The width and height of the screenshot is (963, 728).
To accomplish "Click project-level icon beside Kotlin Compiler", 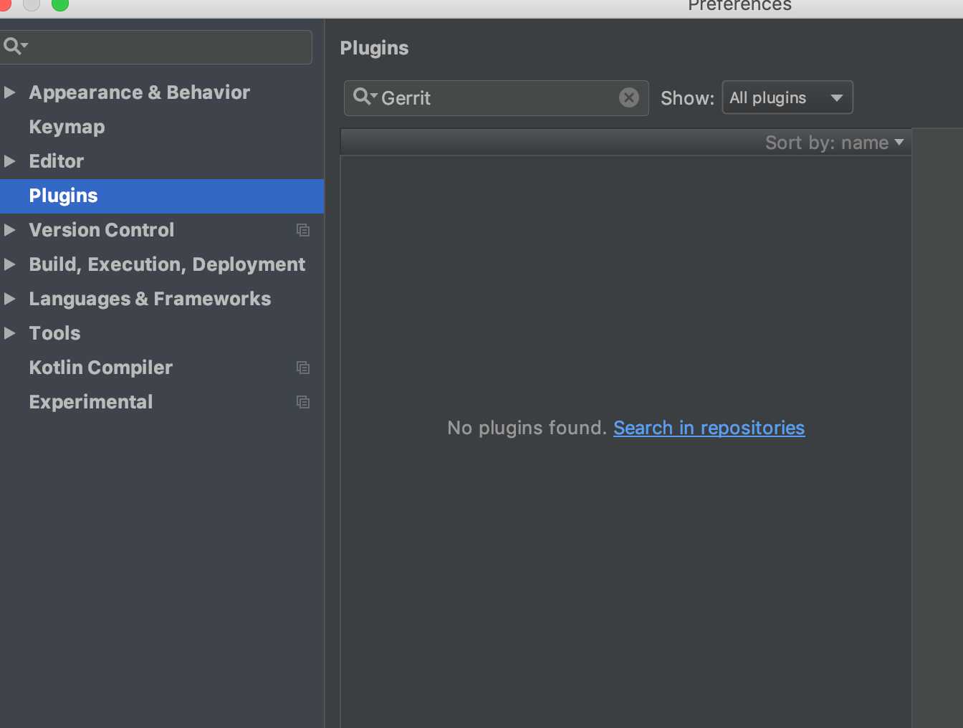I will click(303, 368).
